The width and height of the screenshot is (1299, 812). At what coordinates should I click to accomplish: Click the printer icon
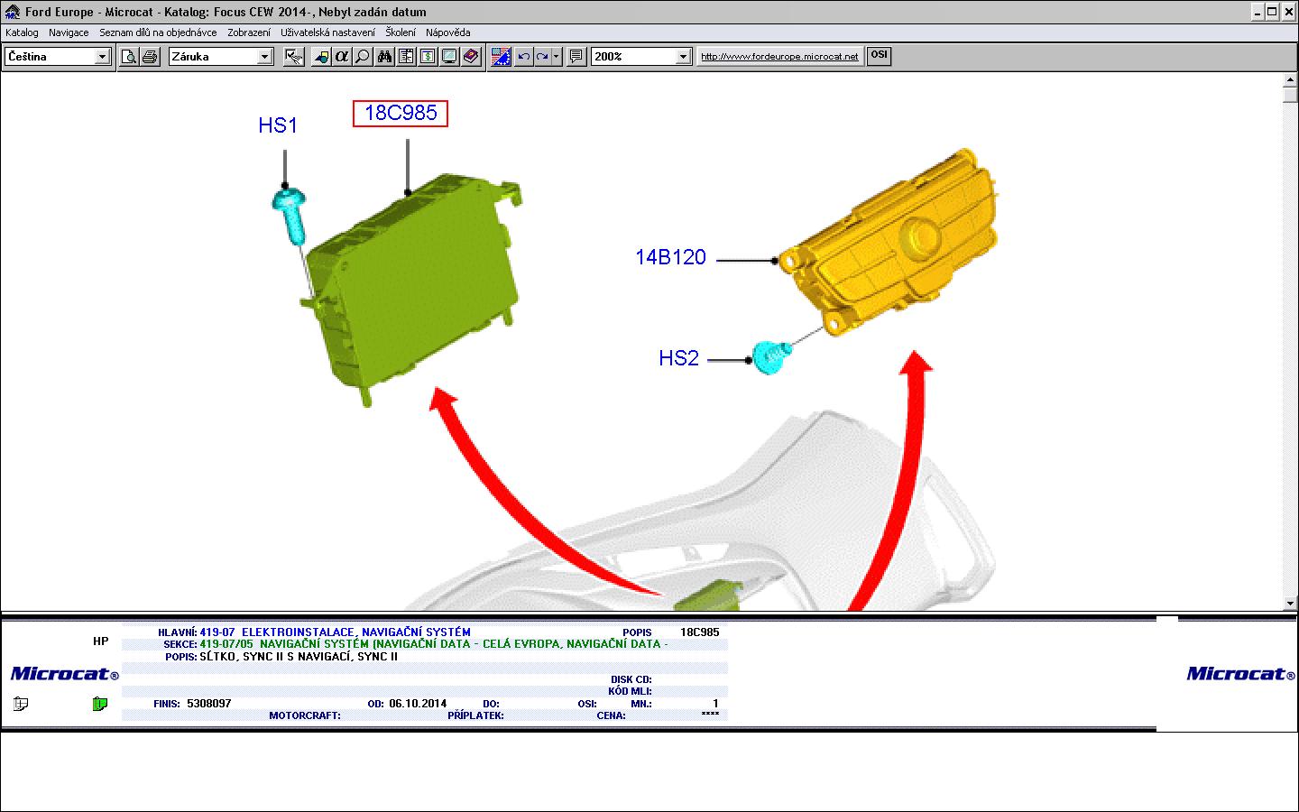150,57
